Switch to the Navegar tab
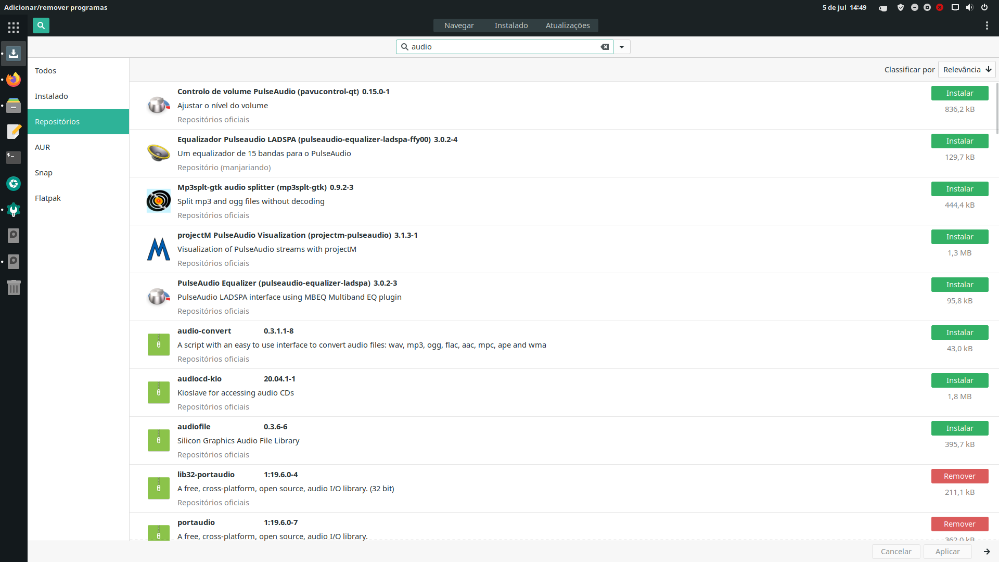This screenshot has width=999, height=562. tap(459, 25)
